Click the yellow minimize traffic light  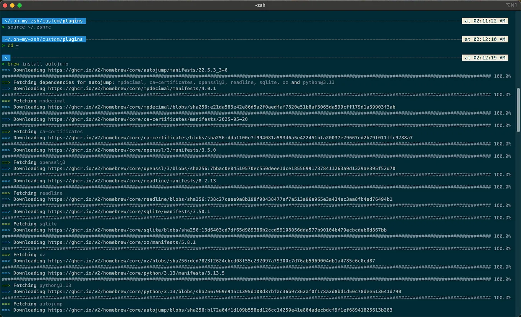click(x=13, y=5)
